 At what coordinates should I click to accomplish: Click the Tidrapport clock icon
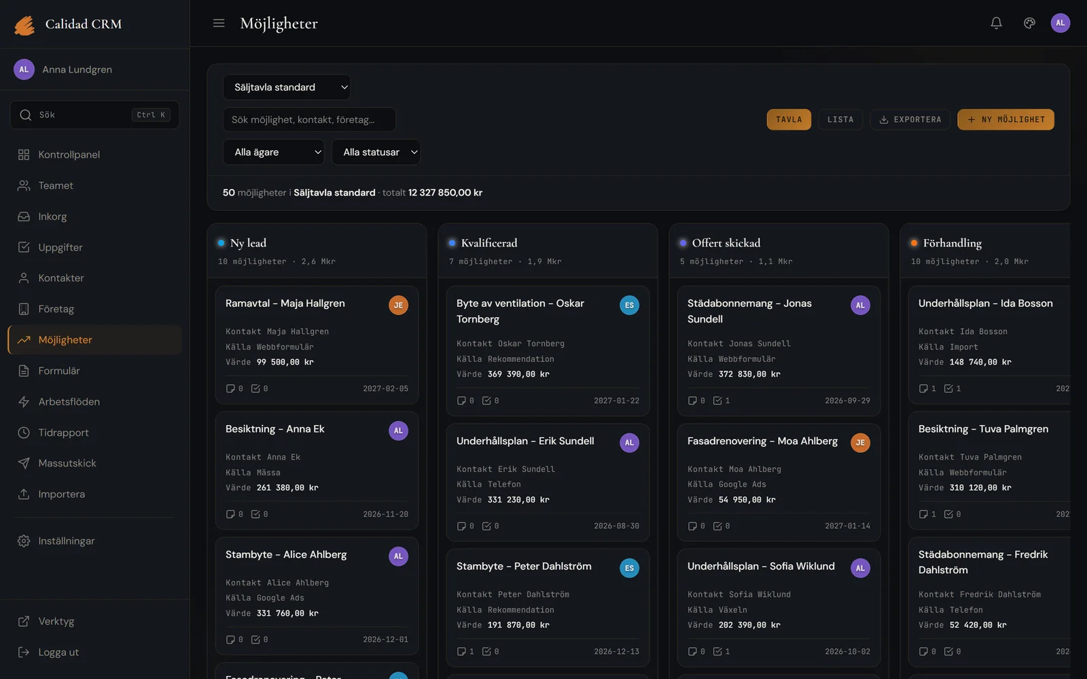(24, 433)
